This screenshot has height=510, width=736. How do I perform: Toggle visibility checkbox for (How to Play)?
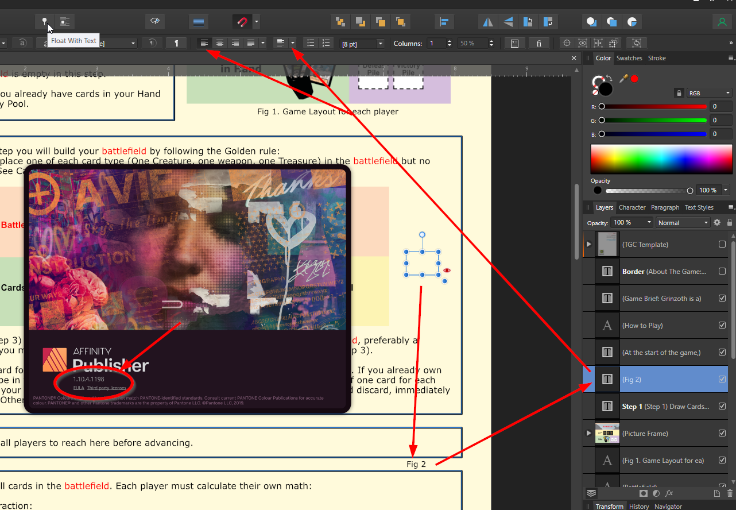(x=722, y=326)
